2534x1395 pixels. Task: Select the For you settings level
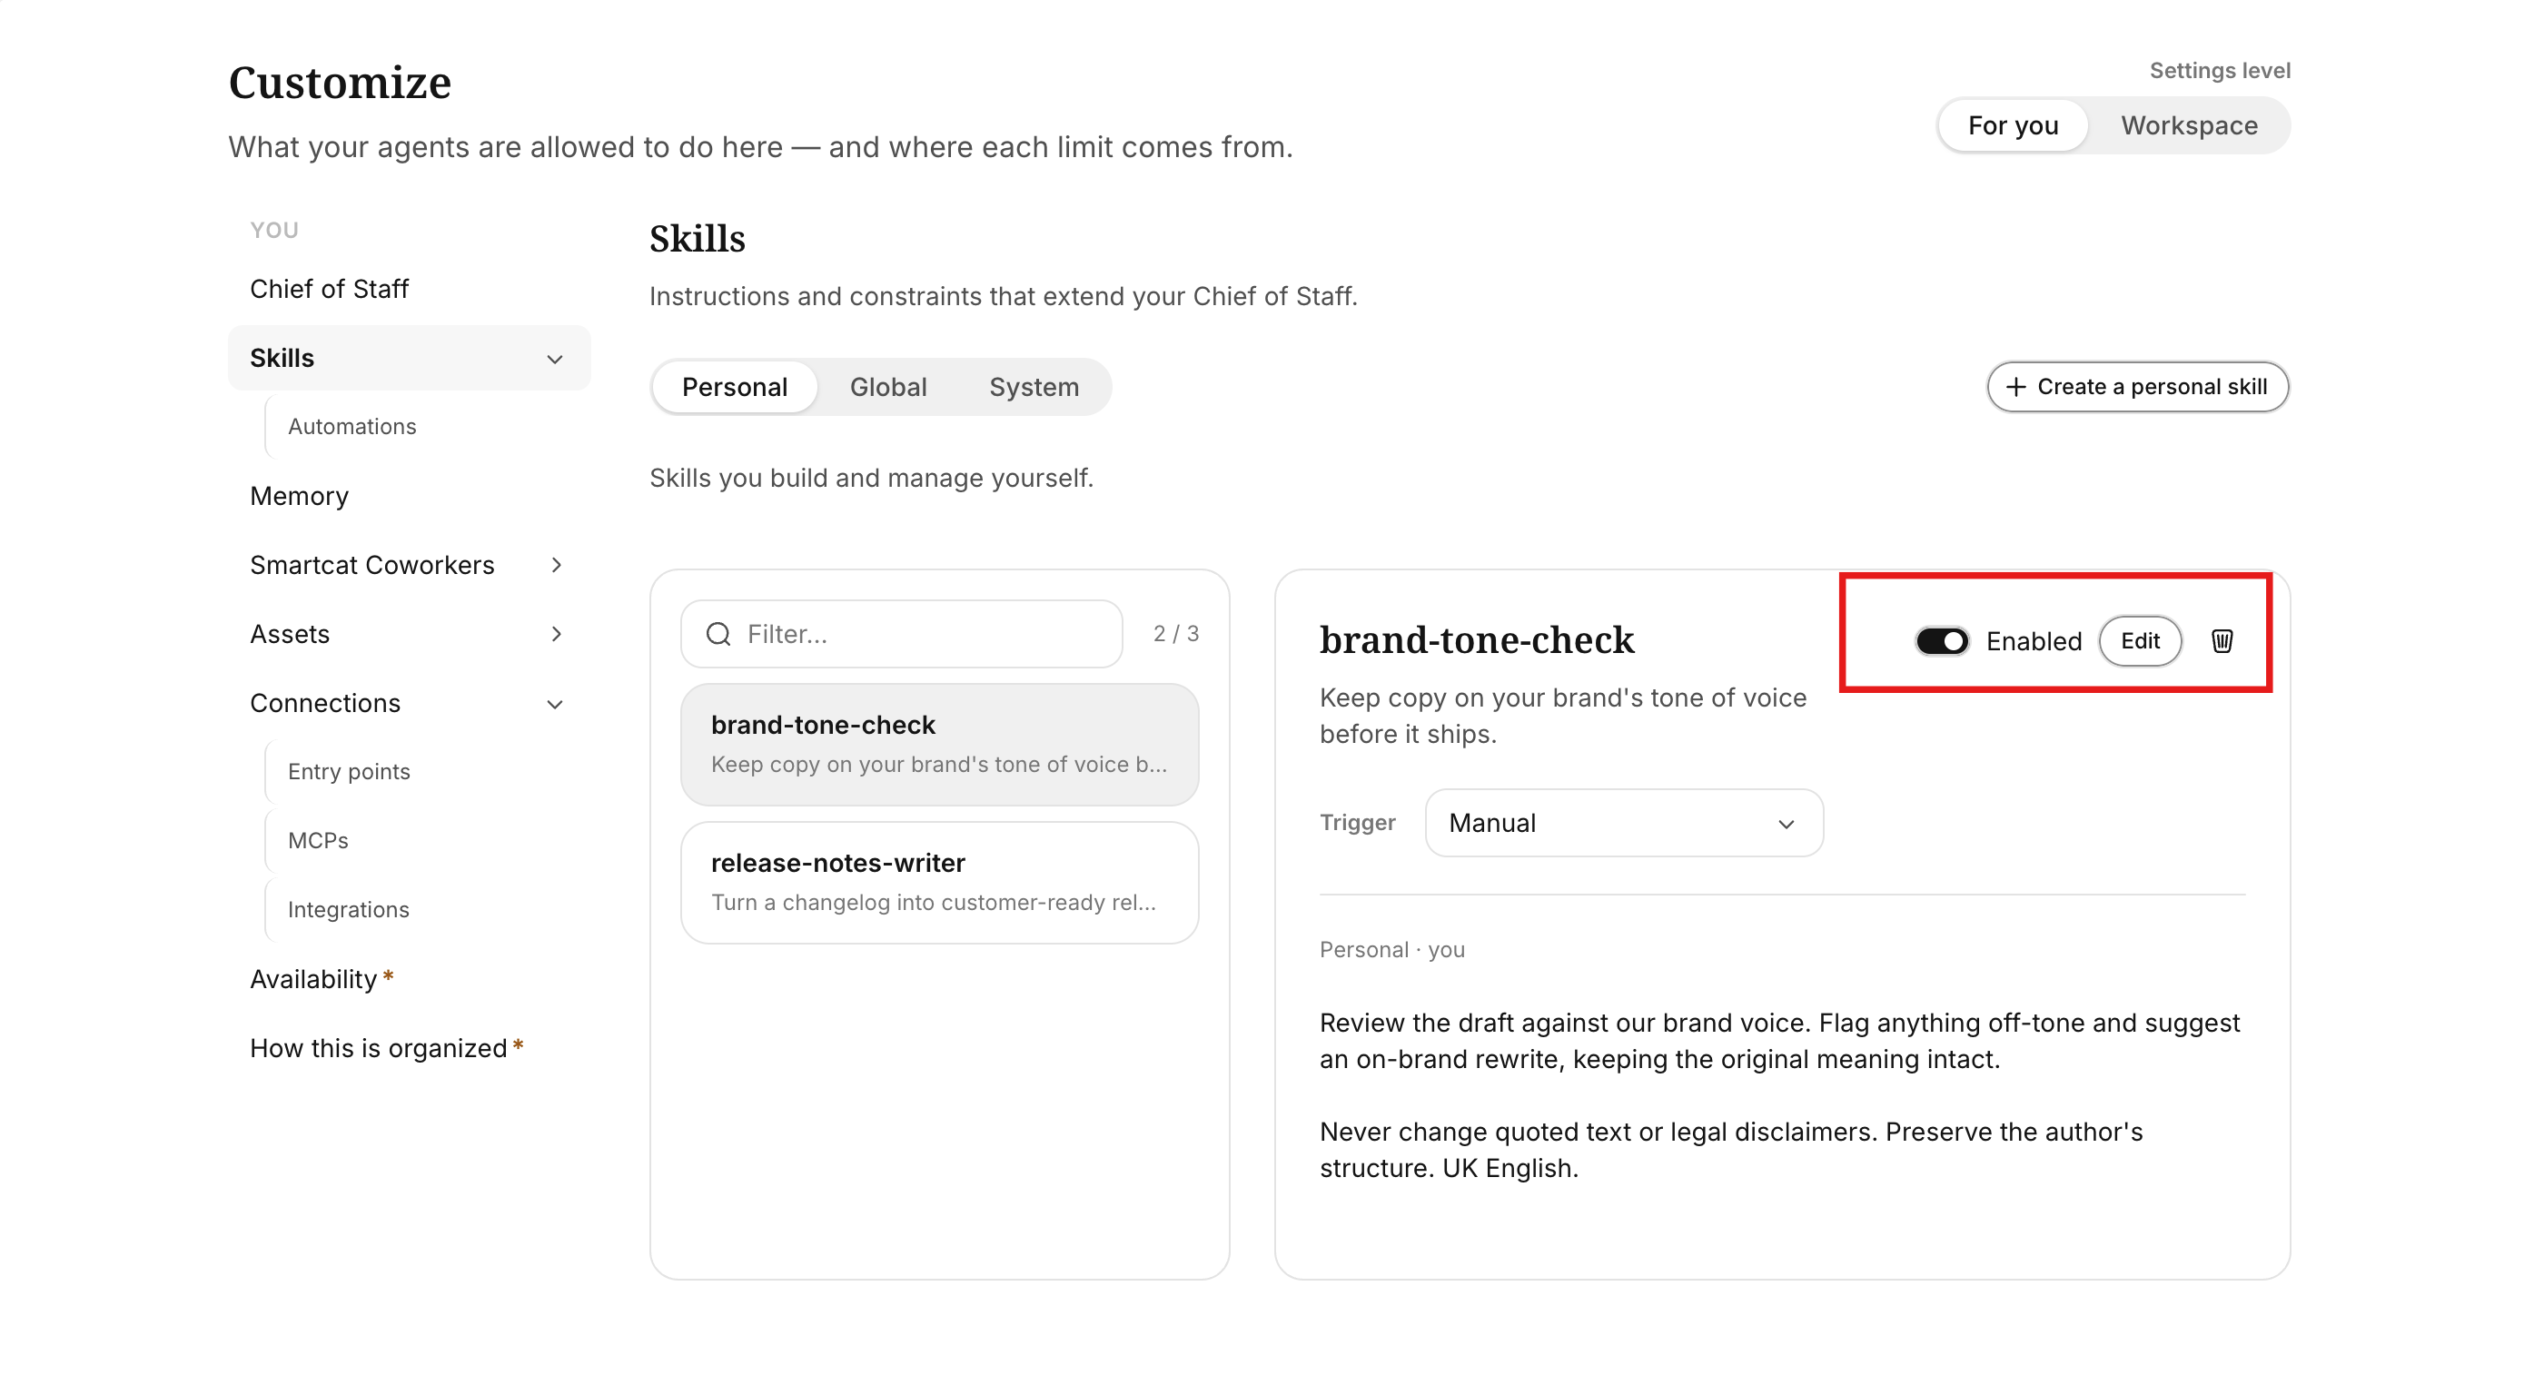(2013, 126)
